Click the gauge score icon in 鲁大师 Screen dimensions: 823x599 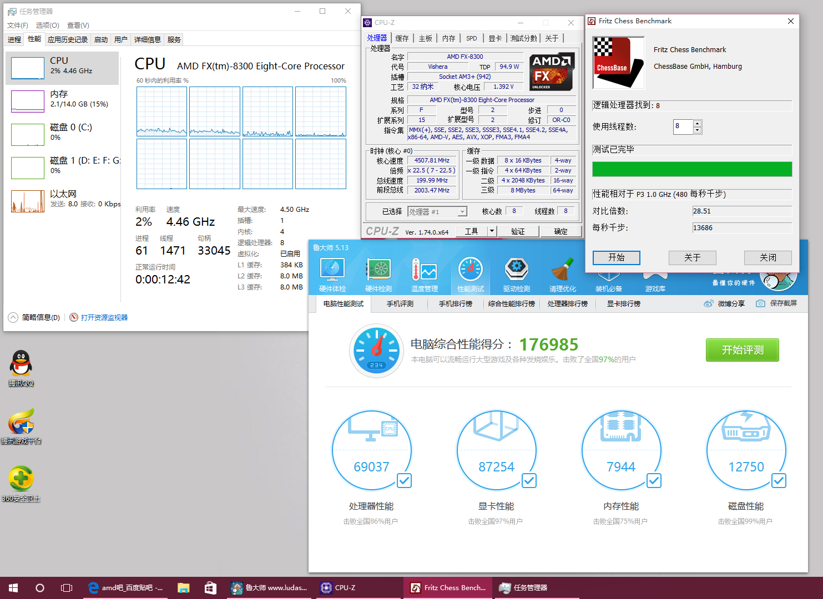(x=377, y=351)
